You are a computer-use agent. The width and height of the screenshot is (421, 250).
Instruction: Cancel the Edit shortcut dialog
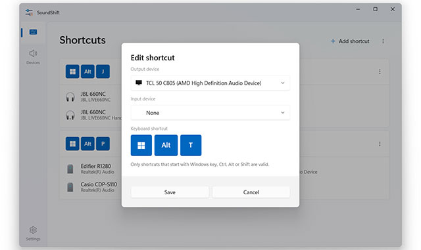tap(251, 192)
